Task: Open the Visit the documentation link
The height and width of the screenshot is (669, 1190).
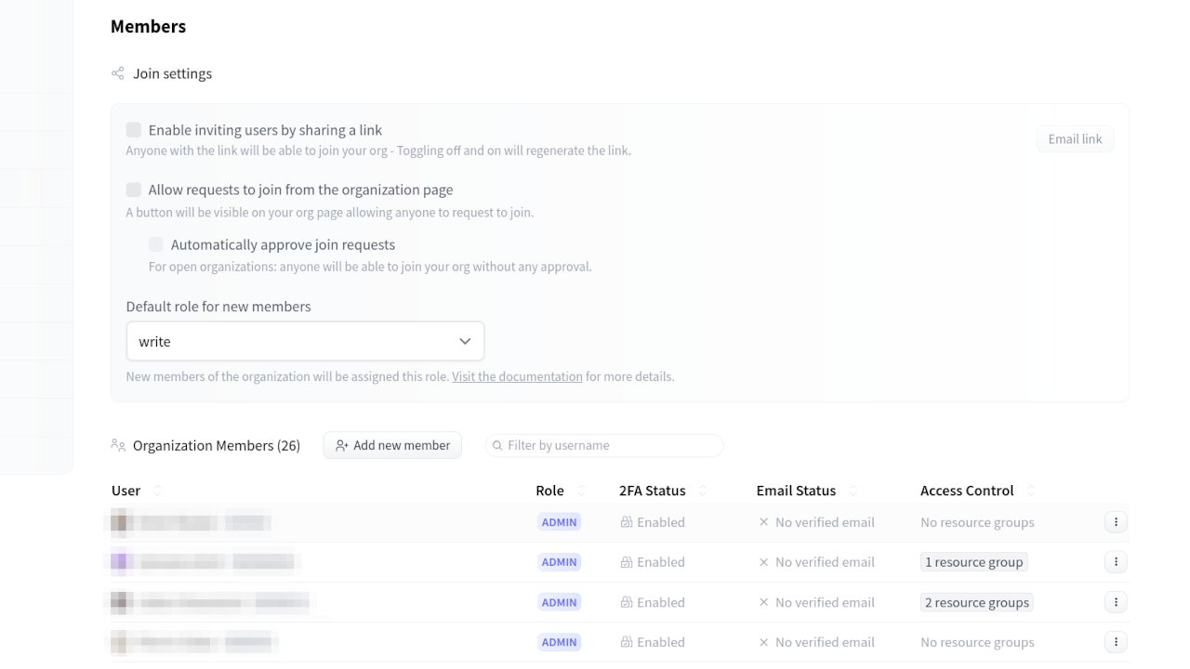Action: (517, 376)
